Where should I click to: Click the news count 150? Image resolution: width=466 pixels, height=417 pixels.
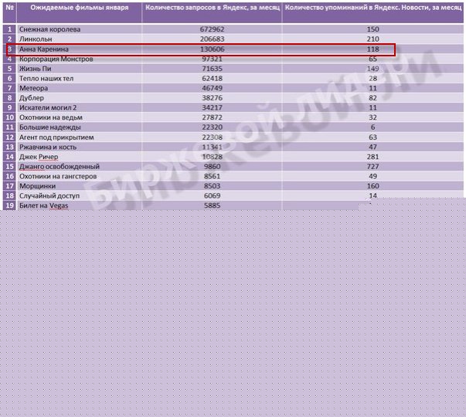pyautogui.click(x=372, y=29)
